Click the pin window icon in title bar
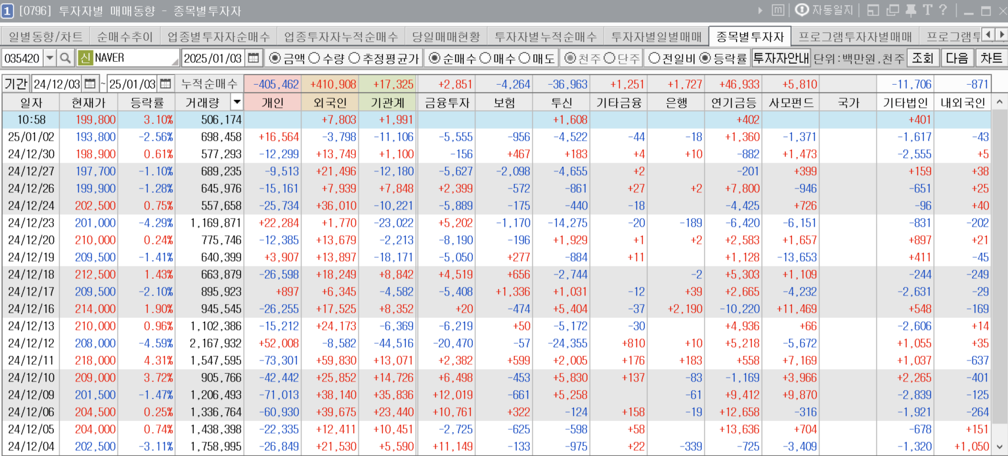 click(911, 10)
